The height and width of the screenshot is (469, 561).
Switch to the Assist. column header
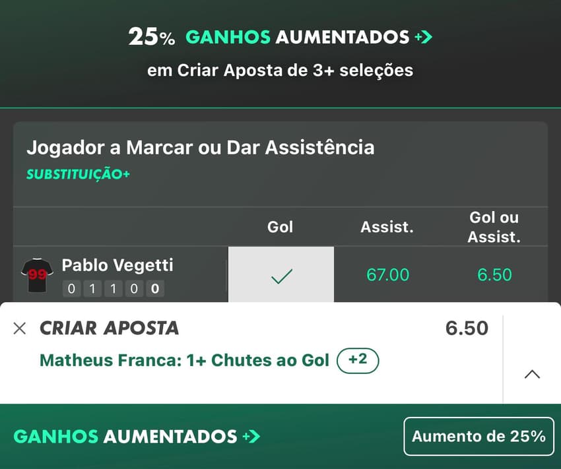point(387,226)
